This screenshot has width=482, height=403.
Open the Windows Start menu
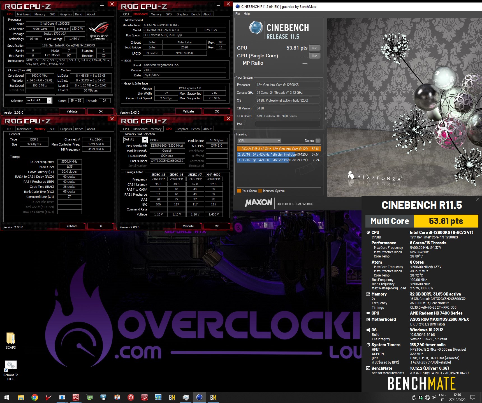[7, 397]
